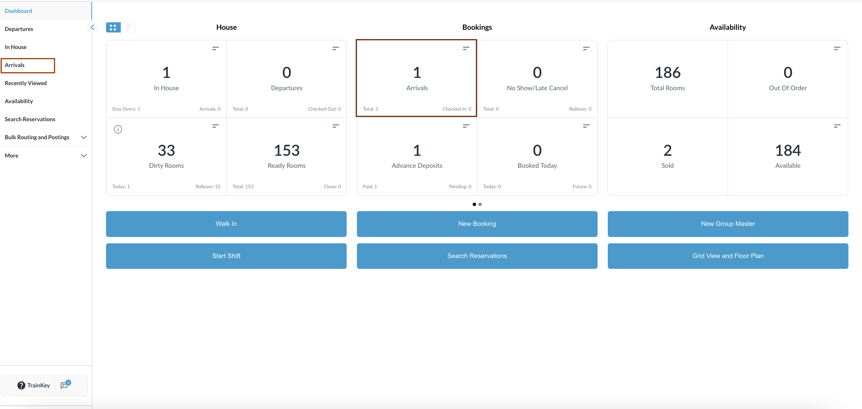
Task: Collapse the sidebar with the left chevron
Action: tap(92, 27)
